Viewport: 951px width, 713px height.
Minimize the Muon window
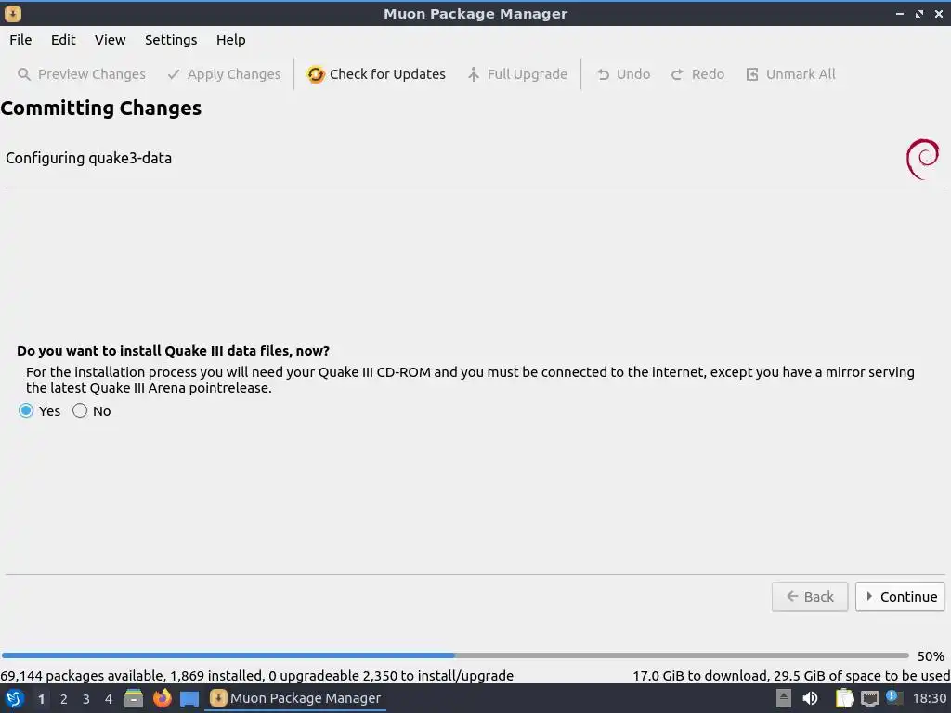pos(899,13)
